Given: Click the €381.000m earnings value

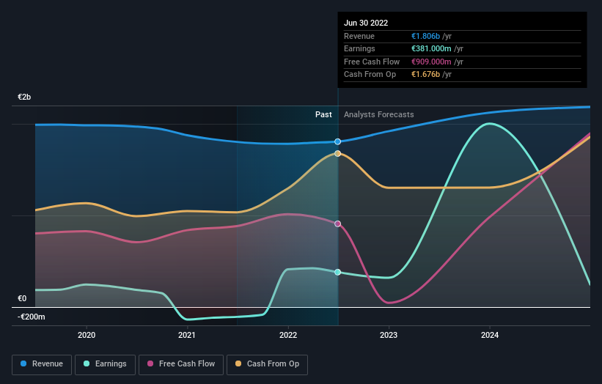Looking at the screenshot, I should pyautogui.click(x=431, y=48).
